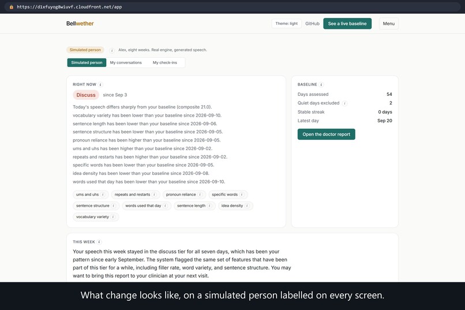Show info on words used that day chip
This screenshot has height=310, width=465.
[x=165, y=206]
